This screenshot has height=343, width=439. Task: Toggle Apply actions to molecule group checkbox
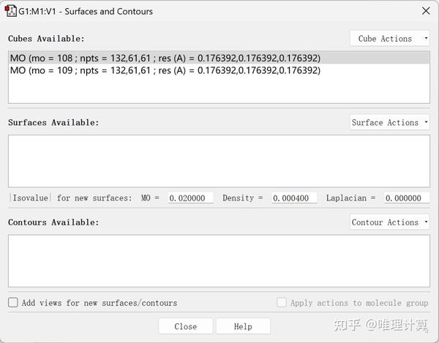282,303
